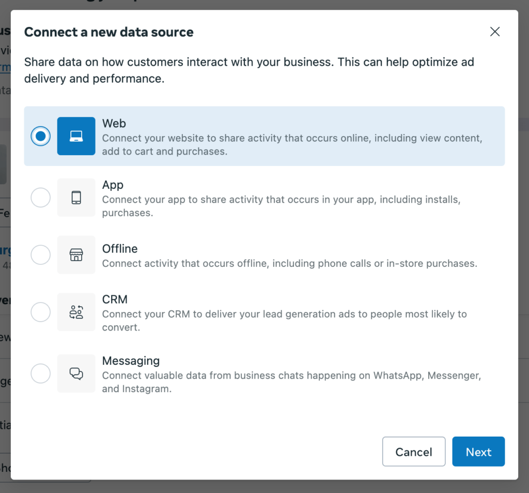Click the 'Share data on how customers interact' text
The width and height of the screenshot is (529, 493).
click(x=249, y=70)
